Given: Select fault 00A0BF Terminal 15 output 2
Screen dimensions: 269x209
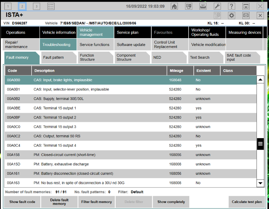Looking at the screenshot, I should click(130, 117).
